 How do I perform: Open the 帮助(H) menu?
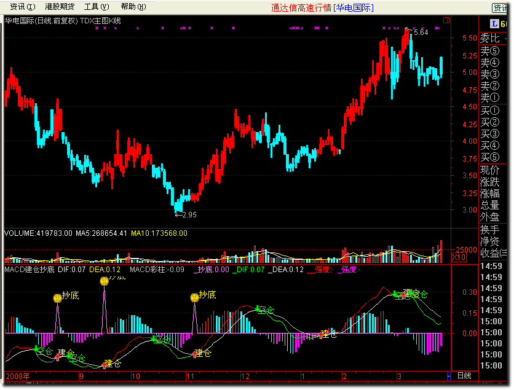point(133,7)
